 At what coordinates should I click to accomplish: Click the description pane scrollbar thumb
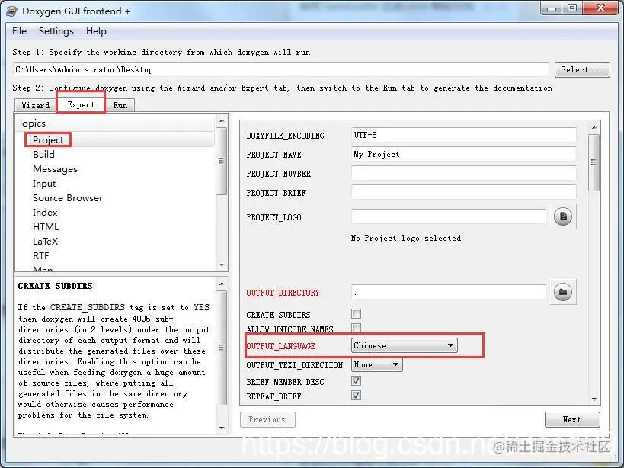pos(221,348)
